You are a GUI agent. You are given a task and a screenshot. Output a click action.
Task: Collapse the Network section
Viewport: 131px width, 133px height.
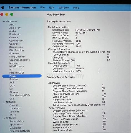point(4,102)
